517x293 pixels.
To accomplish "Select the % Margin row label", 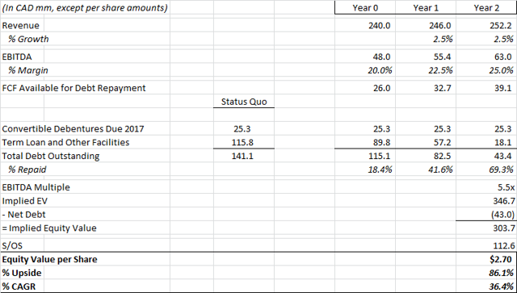I will click(x=28, y=70).
